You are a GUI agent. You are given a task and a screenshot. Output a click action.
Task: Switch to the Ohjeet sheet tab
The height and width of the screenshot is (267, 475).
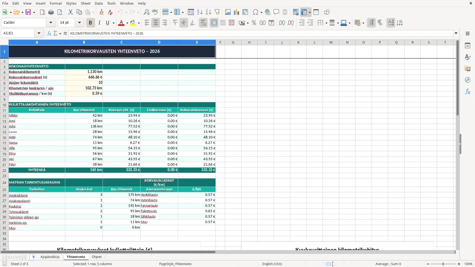click(x=97, y=257)
